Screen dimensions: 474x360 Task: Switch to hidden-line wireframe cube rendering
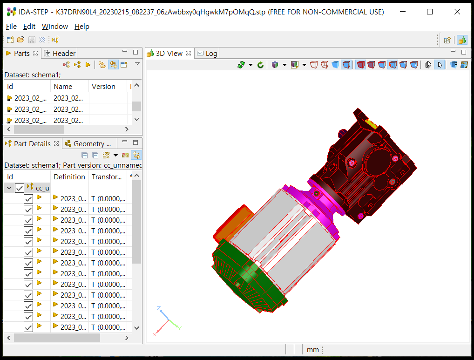[x=325, y=65]
